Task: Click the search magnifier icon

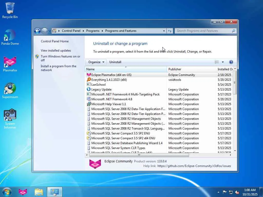Action: pos(233,31)
